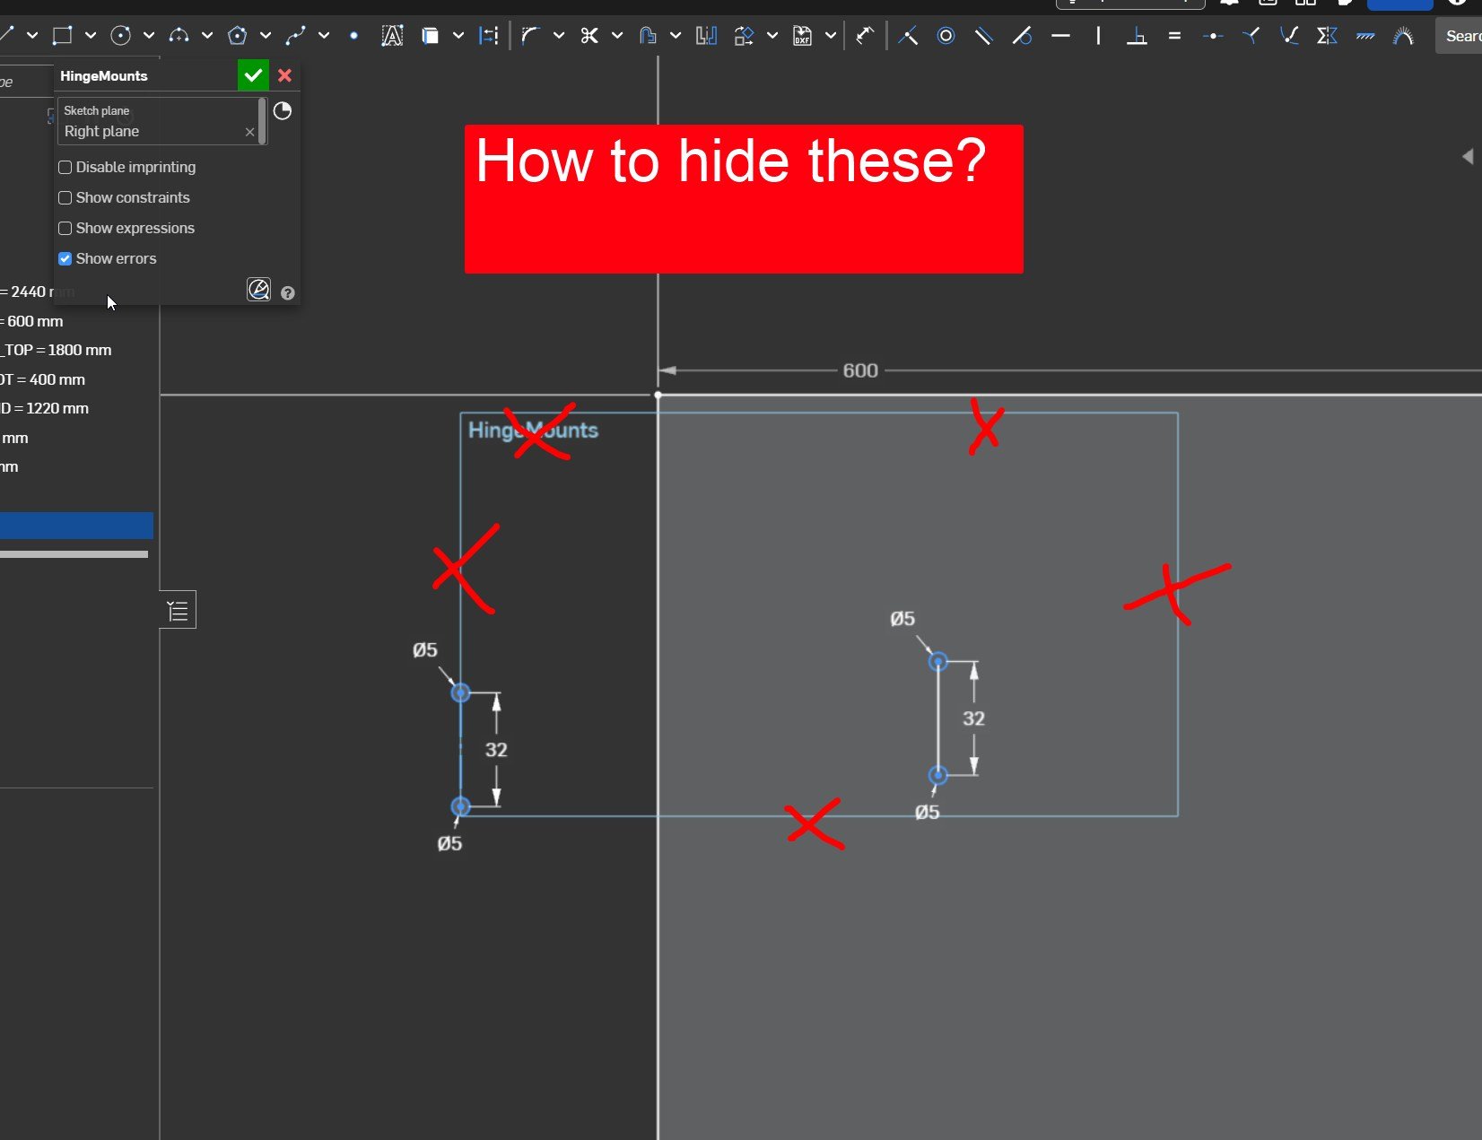
Task: Expand the circle tool dropdown arrow
Action: (149, 36)
